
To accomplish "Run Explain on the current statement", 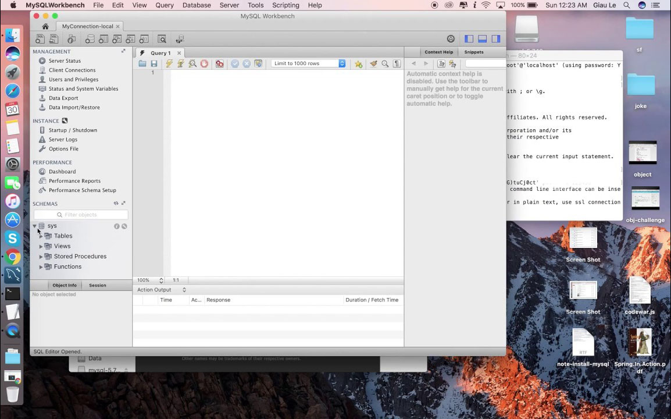I will 192,63.
